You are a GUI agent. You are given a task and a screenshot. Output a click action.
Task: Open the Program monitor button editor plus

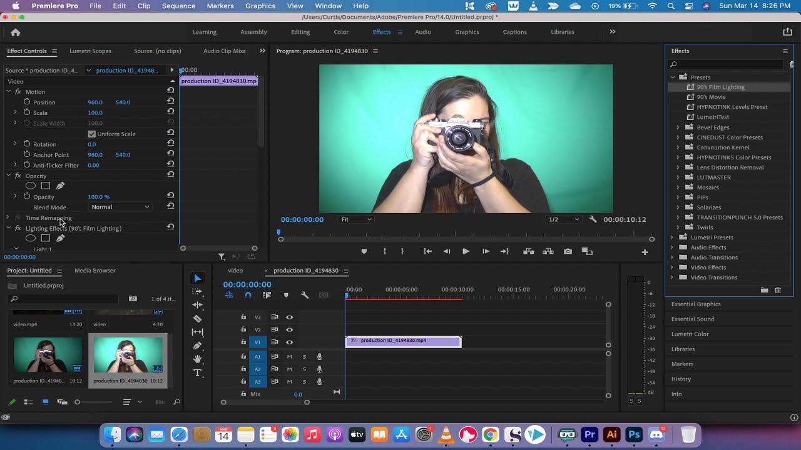tap(645, 252)
